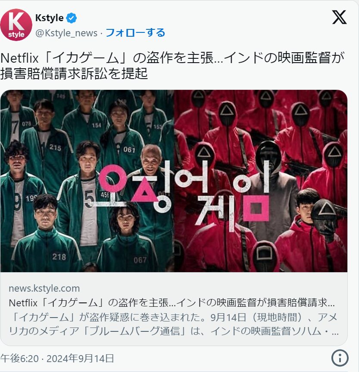Open the X logo icon
The height and width of the screenshot is (372, 359).
(339, 17)
